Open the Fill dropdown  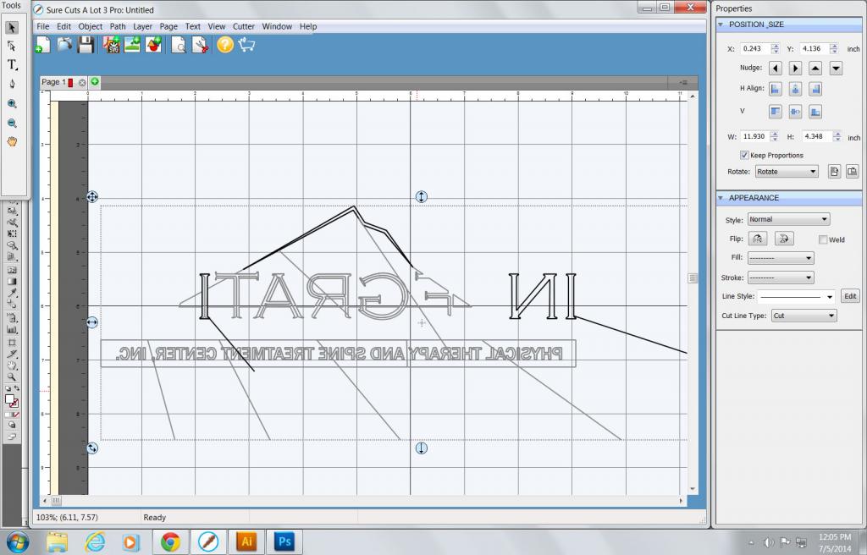click(x=781, y=257)
